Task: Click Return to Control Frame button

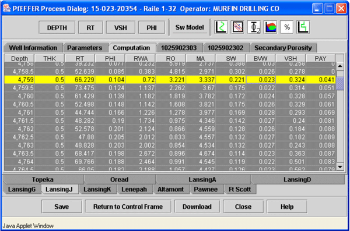Action: [x=128, y=207]
